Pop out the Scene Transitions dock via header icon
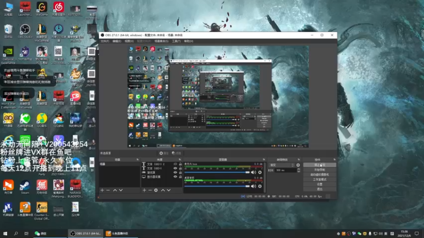The height and width of the screenshot is (238, 424). tap(299, 160)
